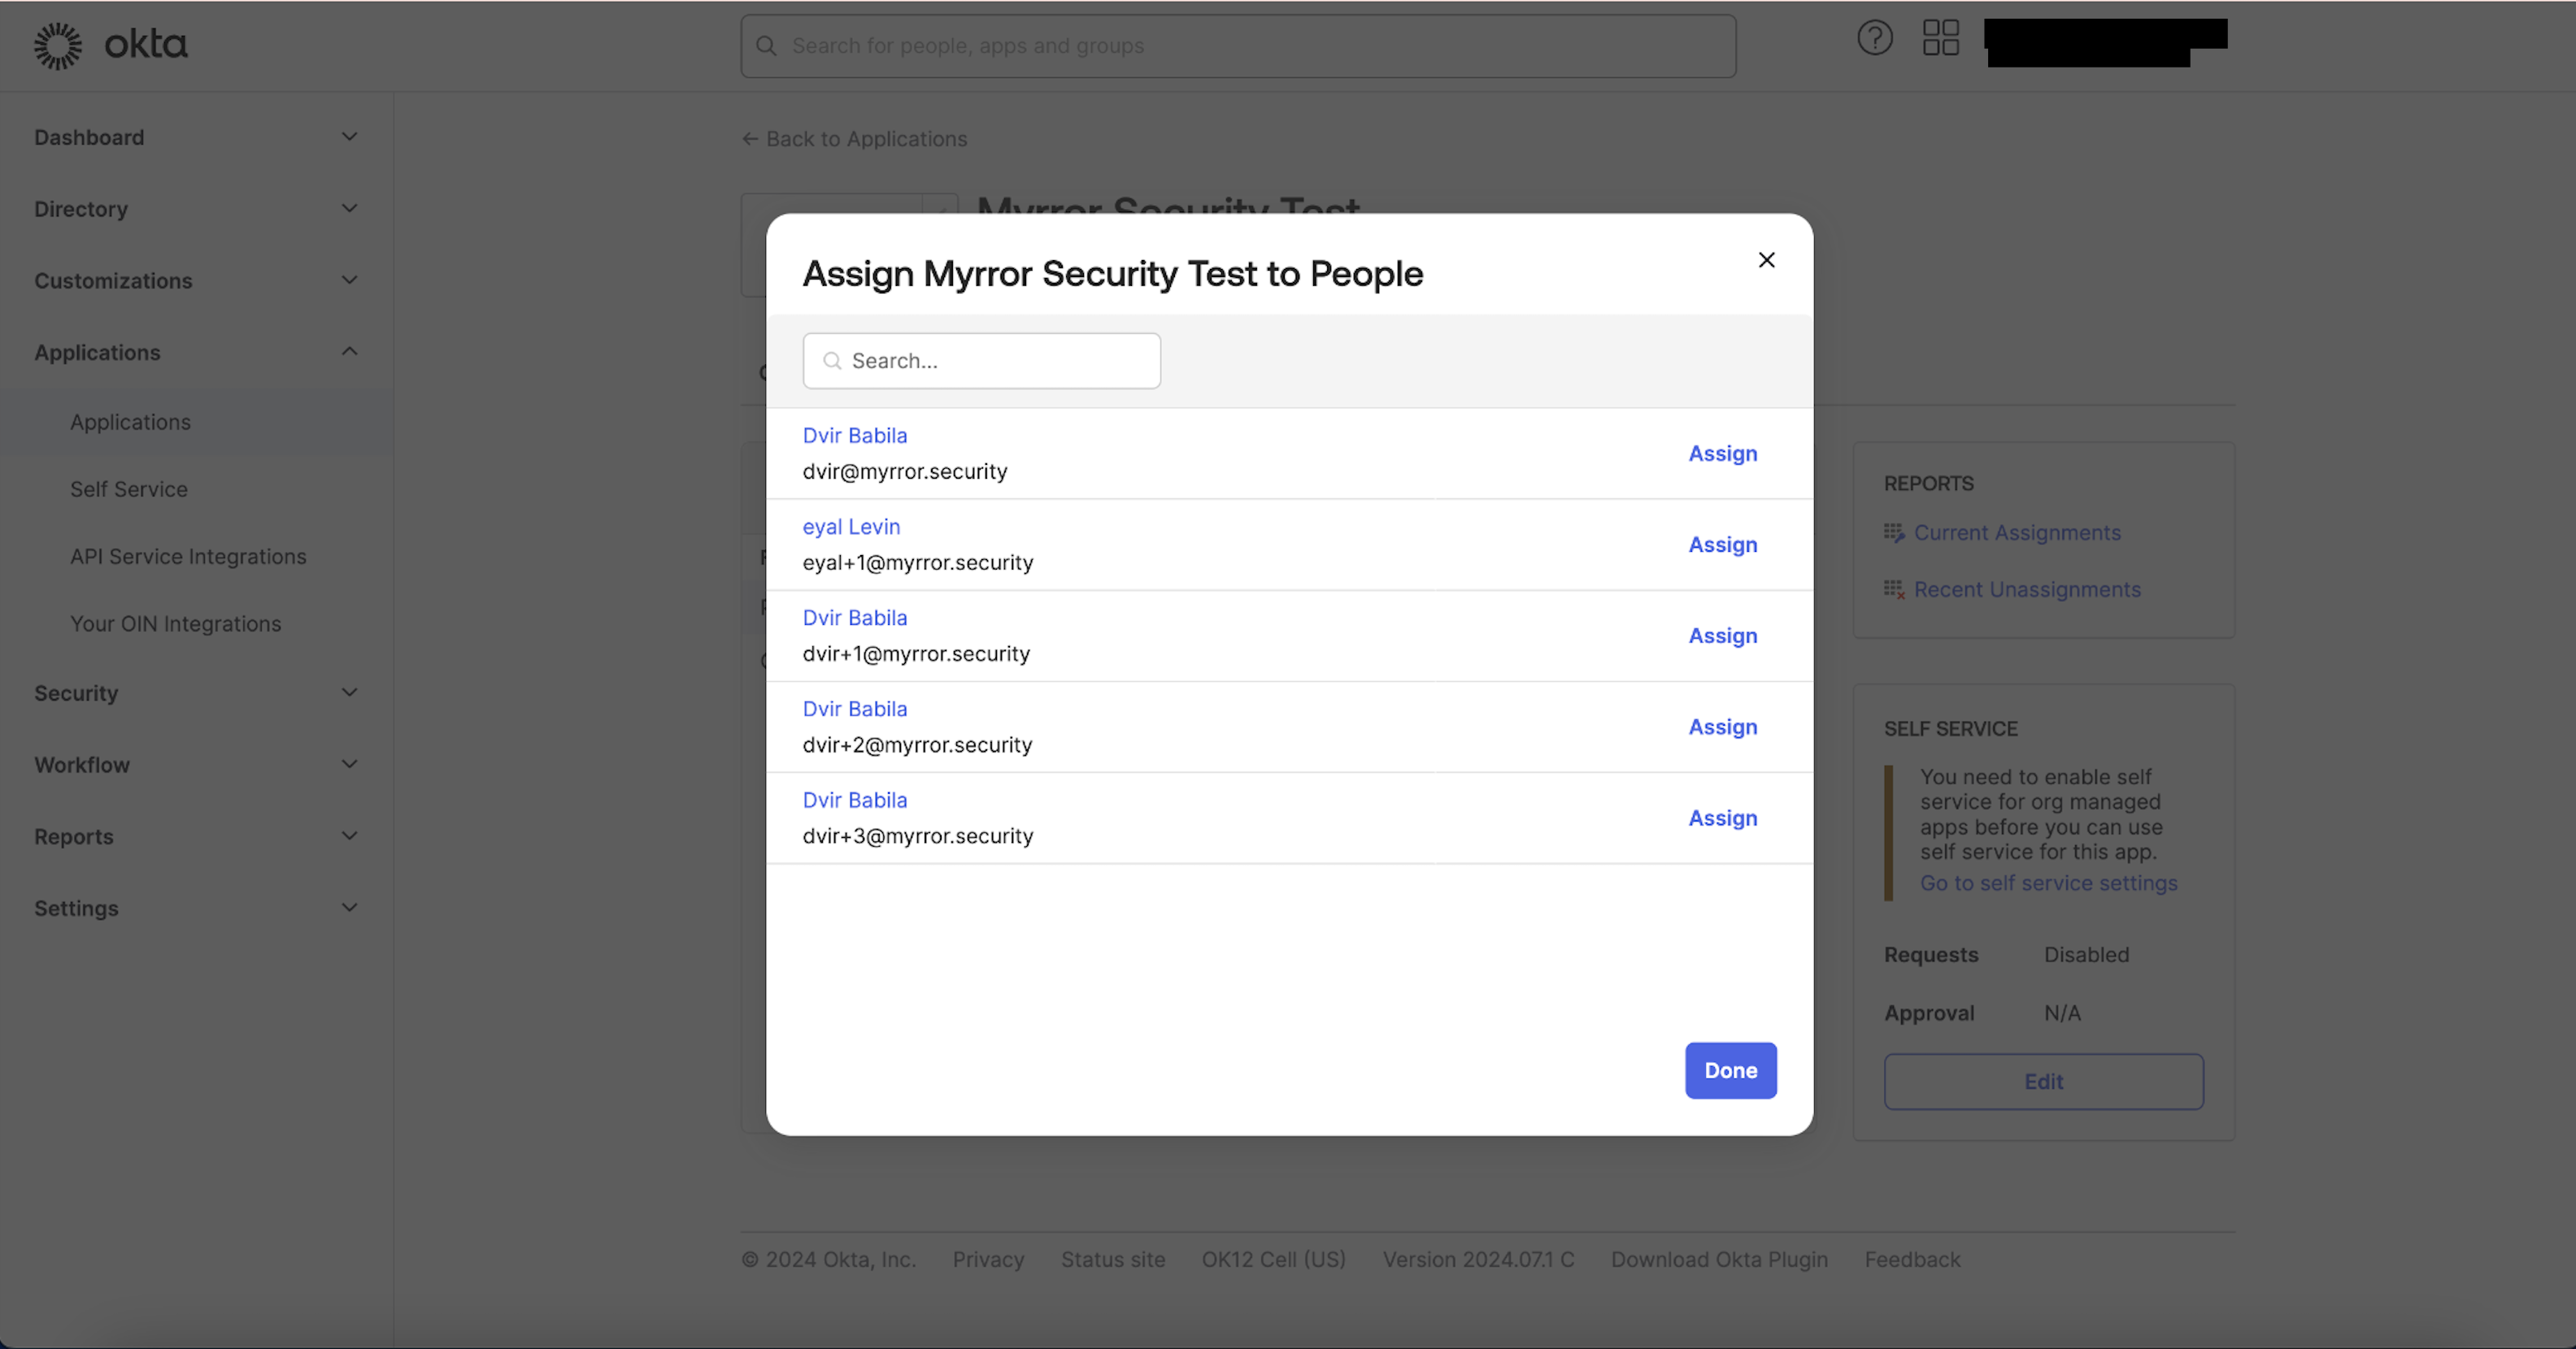Open the Privacy footer link
The height and width of the screenshot is (1349, 2576).
coord(988,1259)
